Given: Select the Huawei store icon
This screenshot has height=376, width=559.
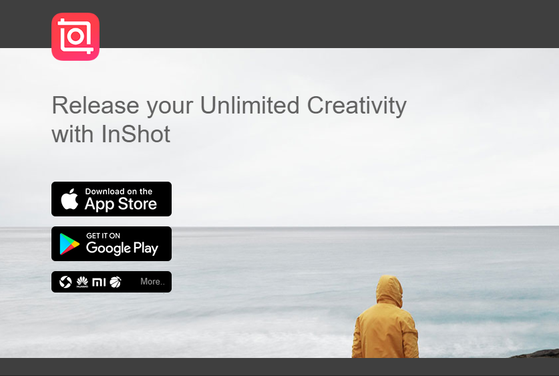Looking at the screenshot, I should tap(82, 282).
